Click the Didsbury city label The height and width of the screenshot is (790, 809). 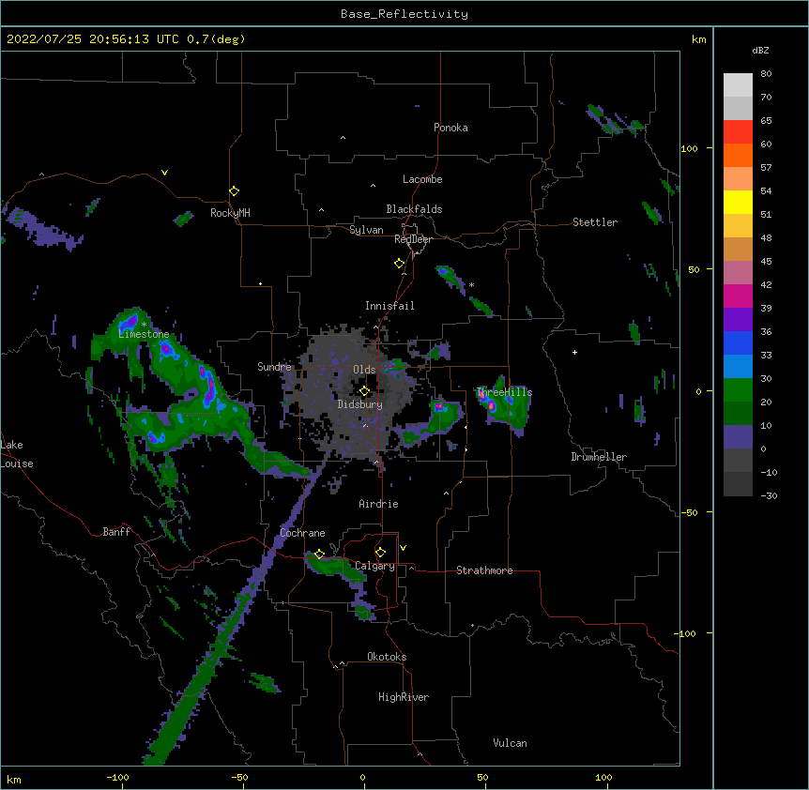point(360,404)
